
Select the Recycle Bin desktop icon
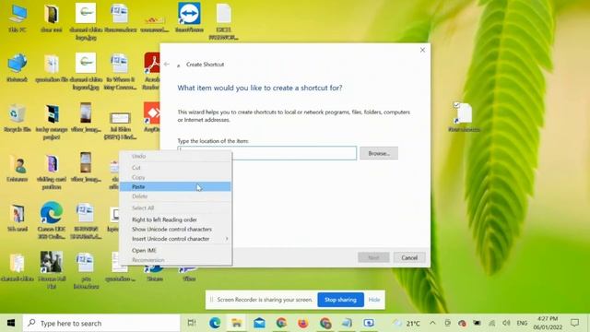click(x=18, y=117)
